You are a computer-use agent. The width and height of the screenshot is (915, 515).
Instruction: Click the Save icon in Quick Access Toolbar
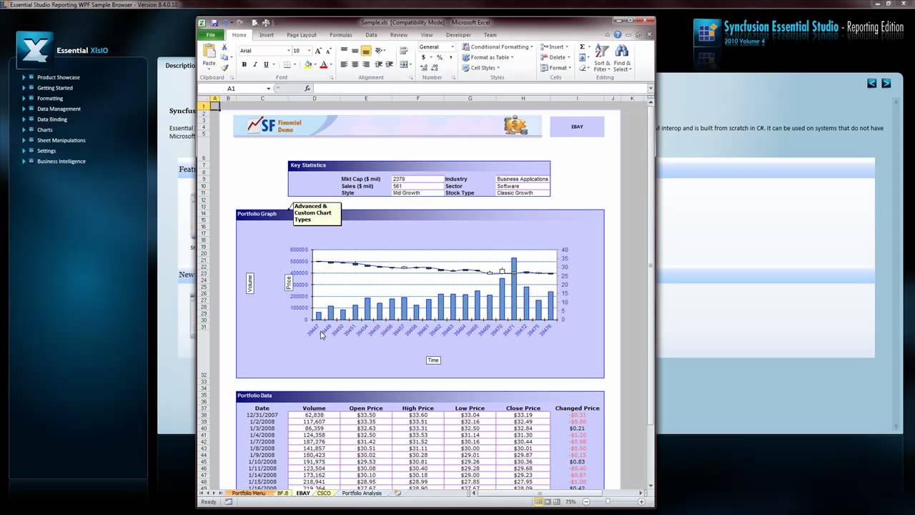214,23
